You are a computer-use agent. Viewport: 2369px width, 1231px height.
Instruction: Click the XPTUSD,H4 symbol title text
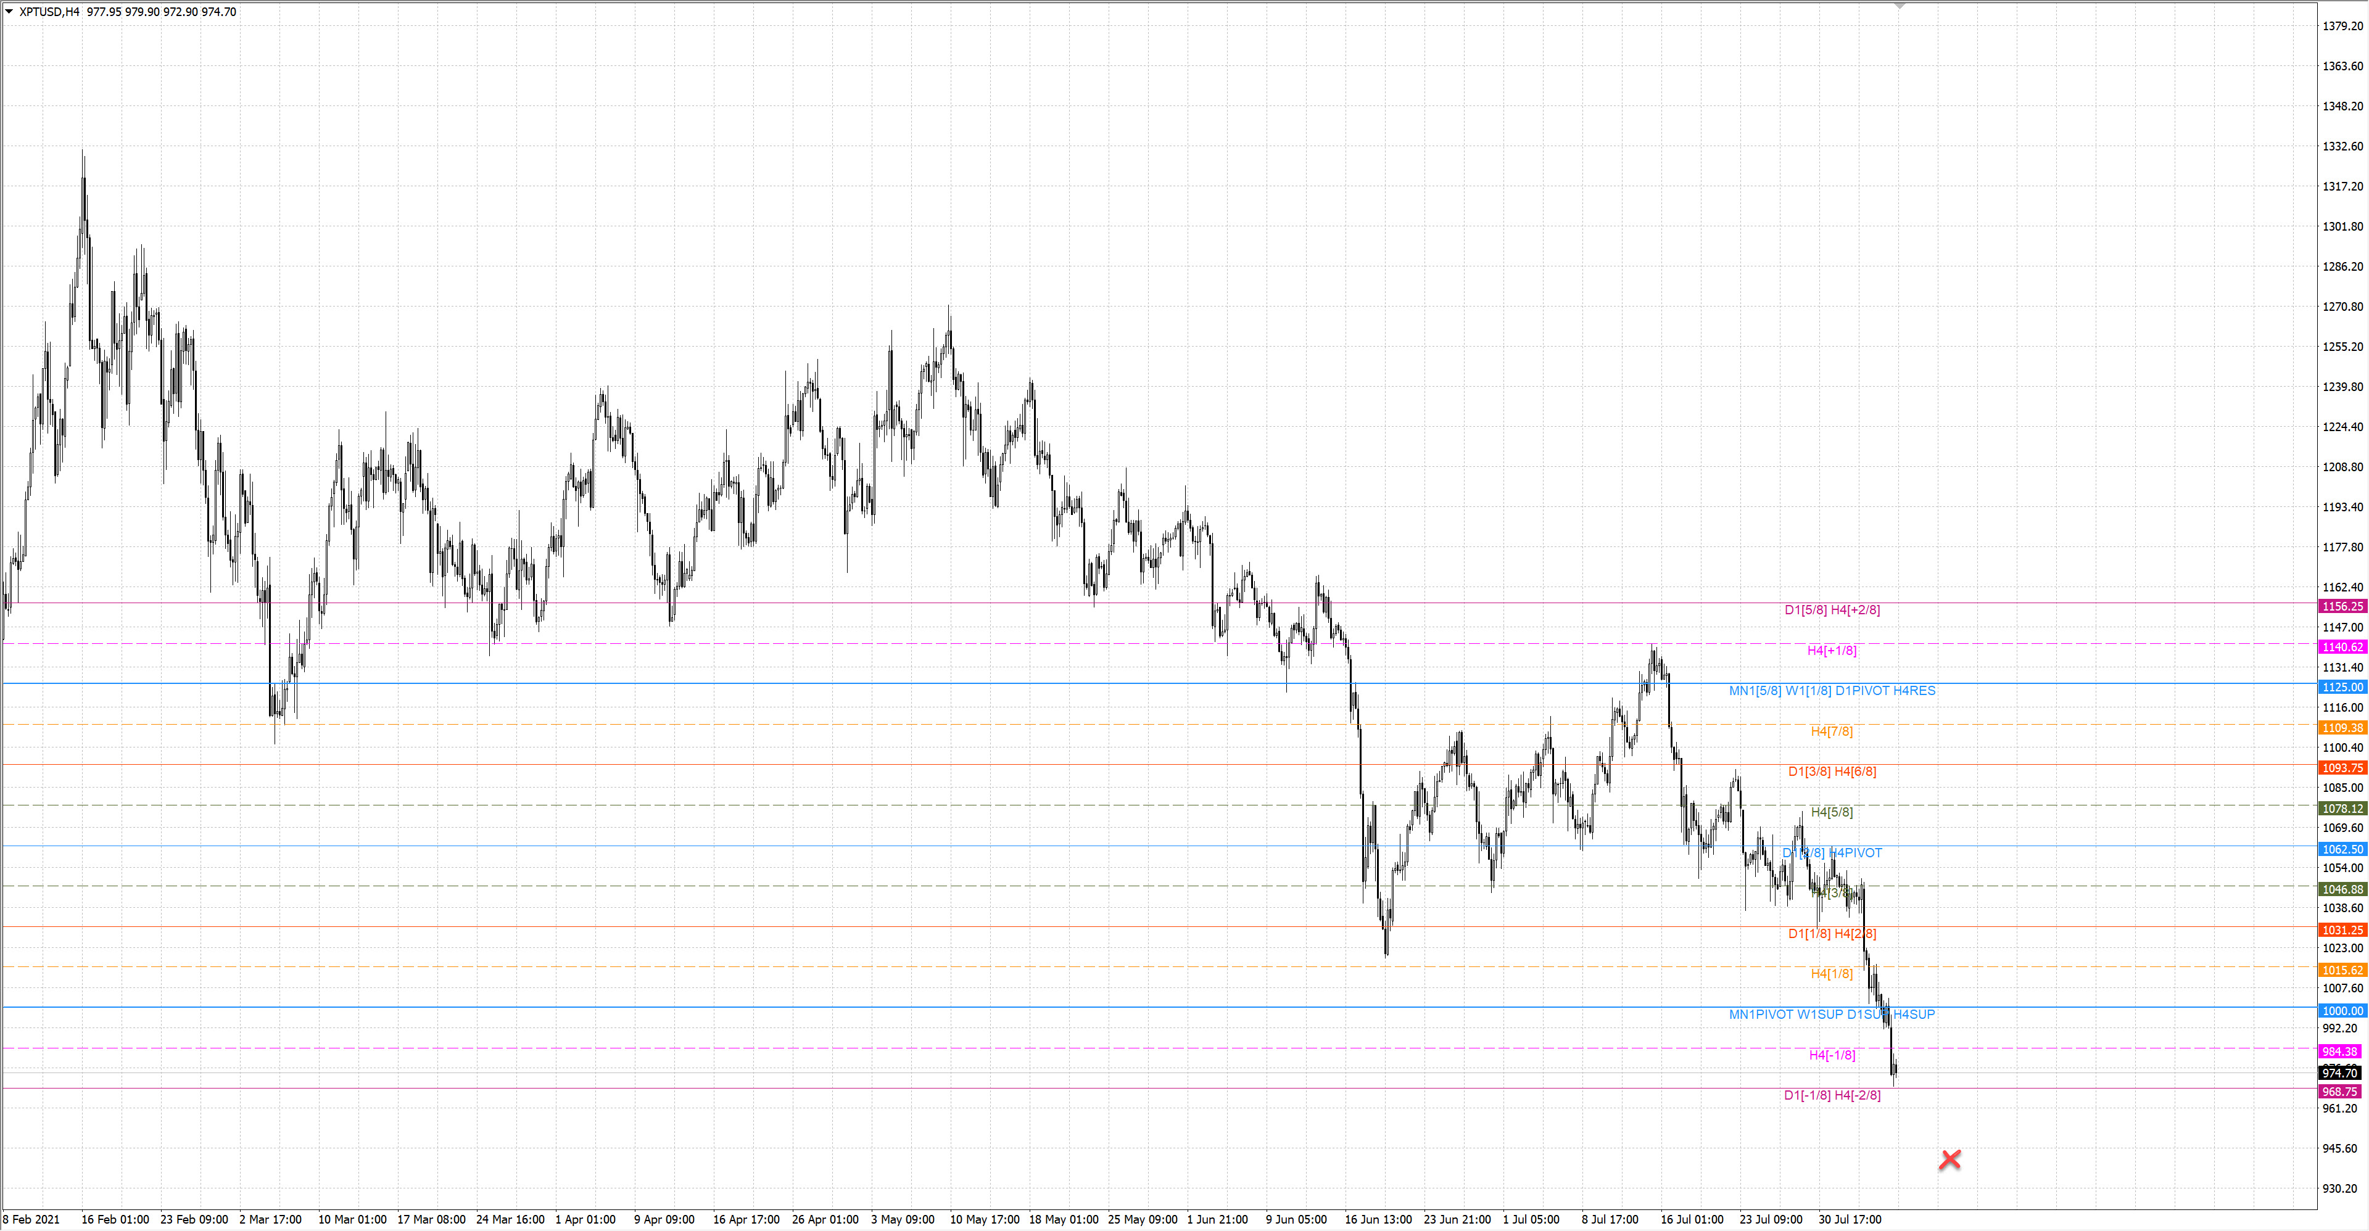(x=49, y=12)
